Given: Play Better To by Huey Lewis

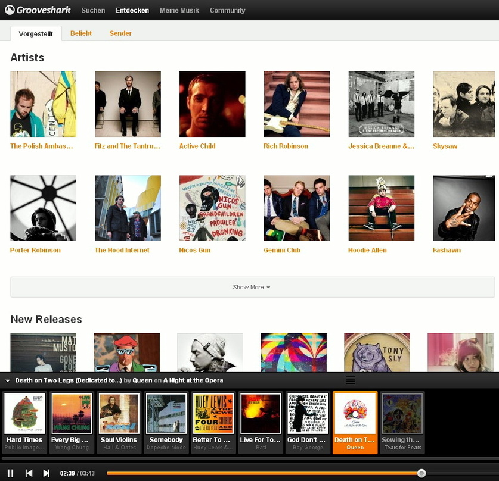Looking at the screenshot, I should [x=213, y=423].
